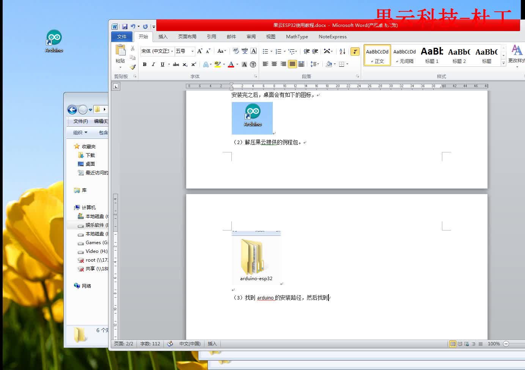
Task: Apply the 标题 1 style
Action: coord(432,55)
